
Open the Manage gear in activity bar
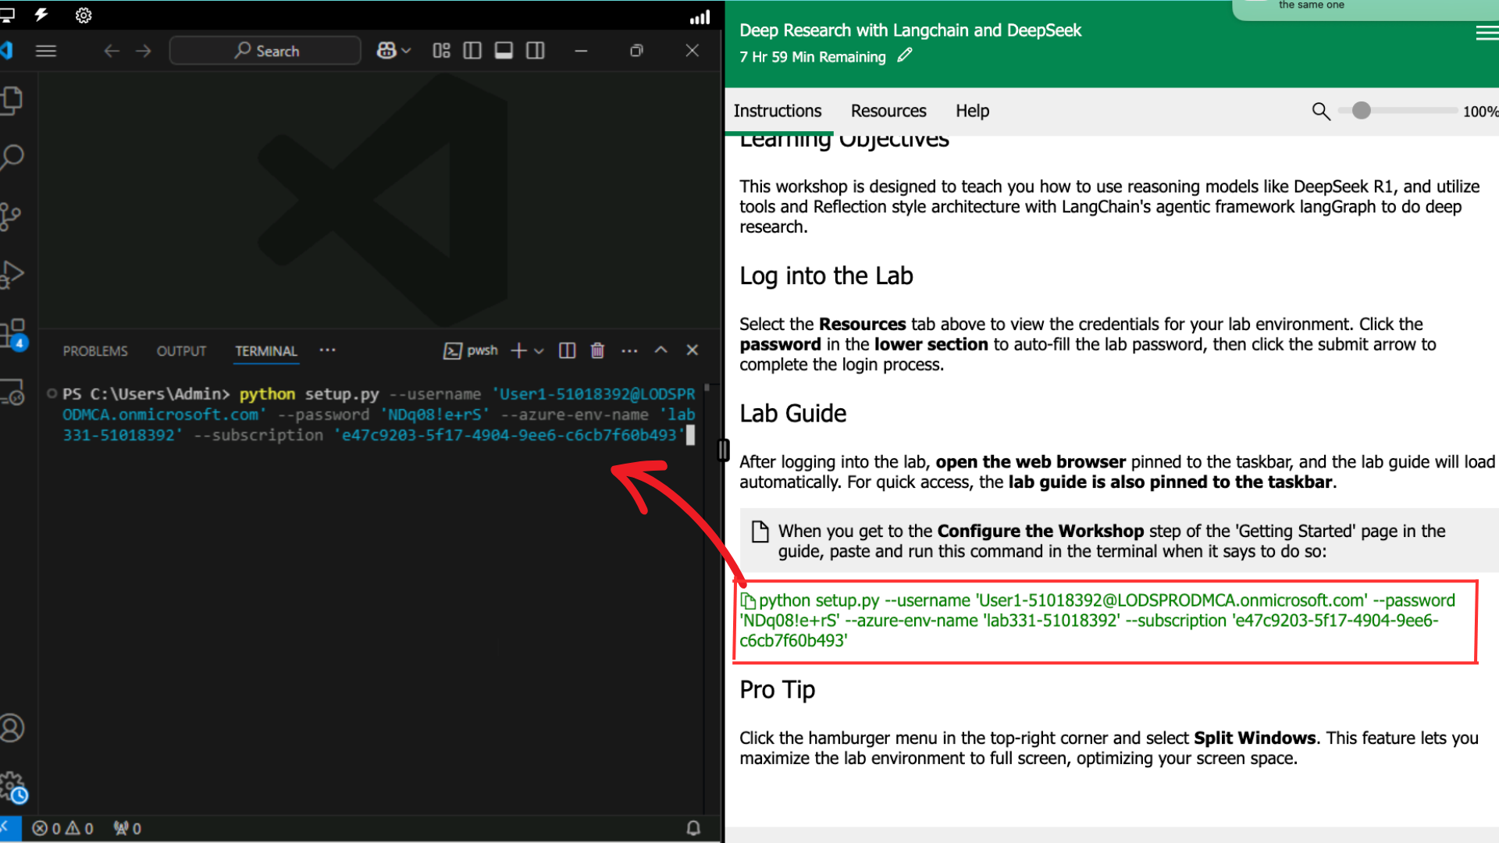(13, 787)
